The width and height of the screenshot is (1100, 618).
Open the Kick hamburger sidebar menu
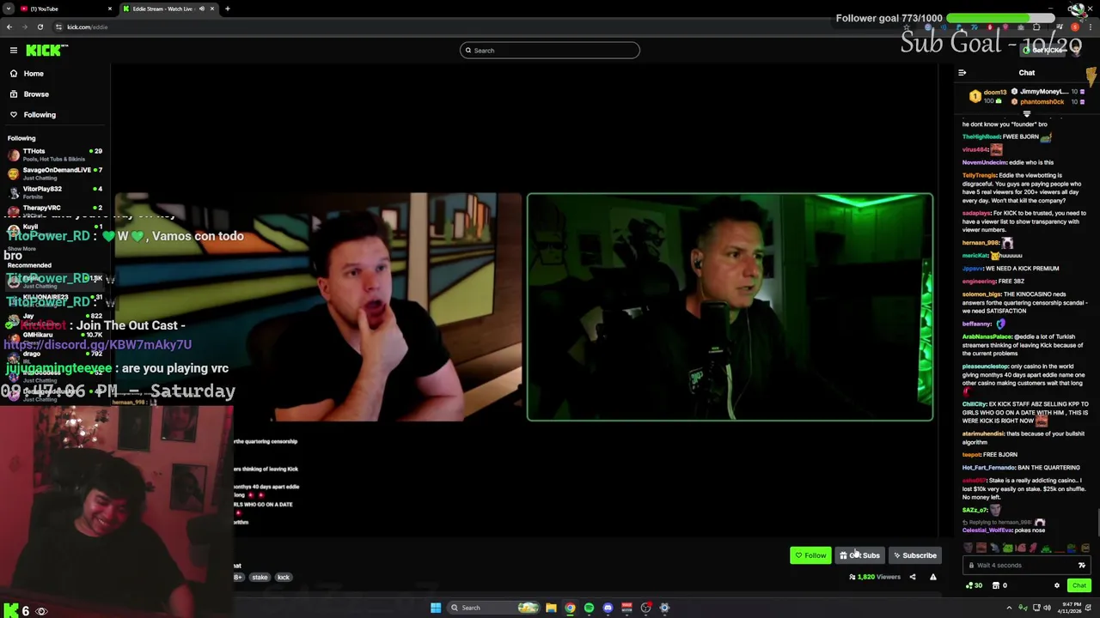point(14,51)
